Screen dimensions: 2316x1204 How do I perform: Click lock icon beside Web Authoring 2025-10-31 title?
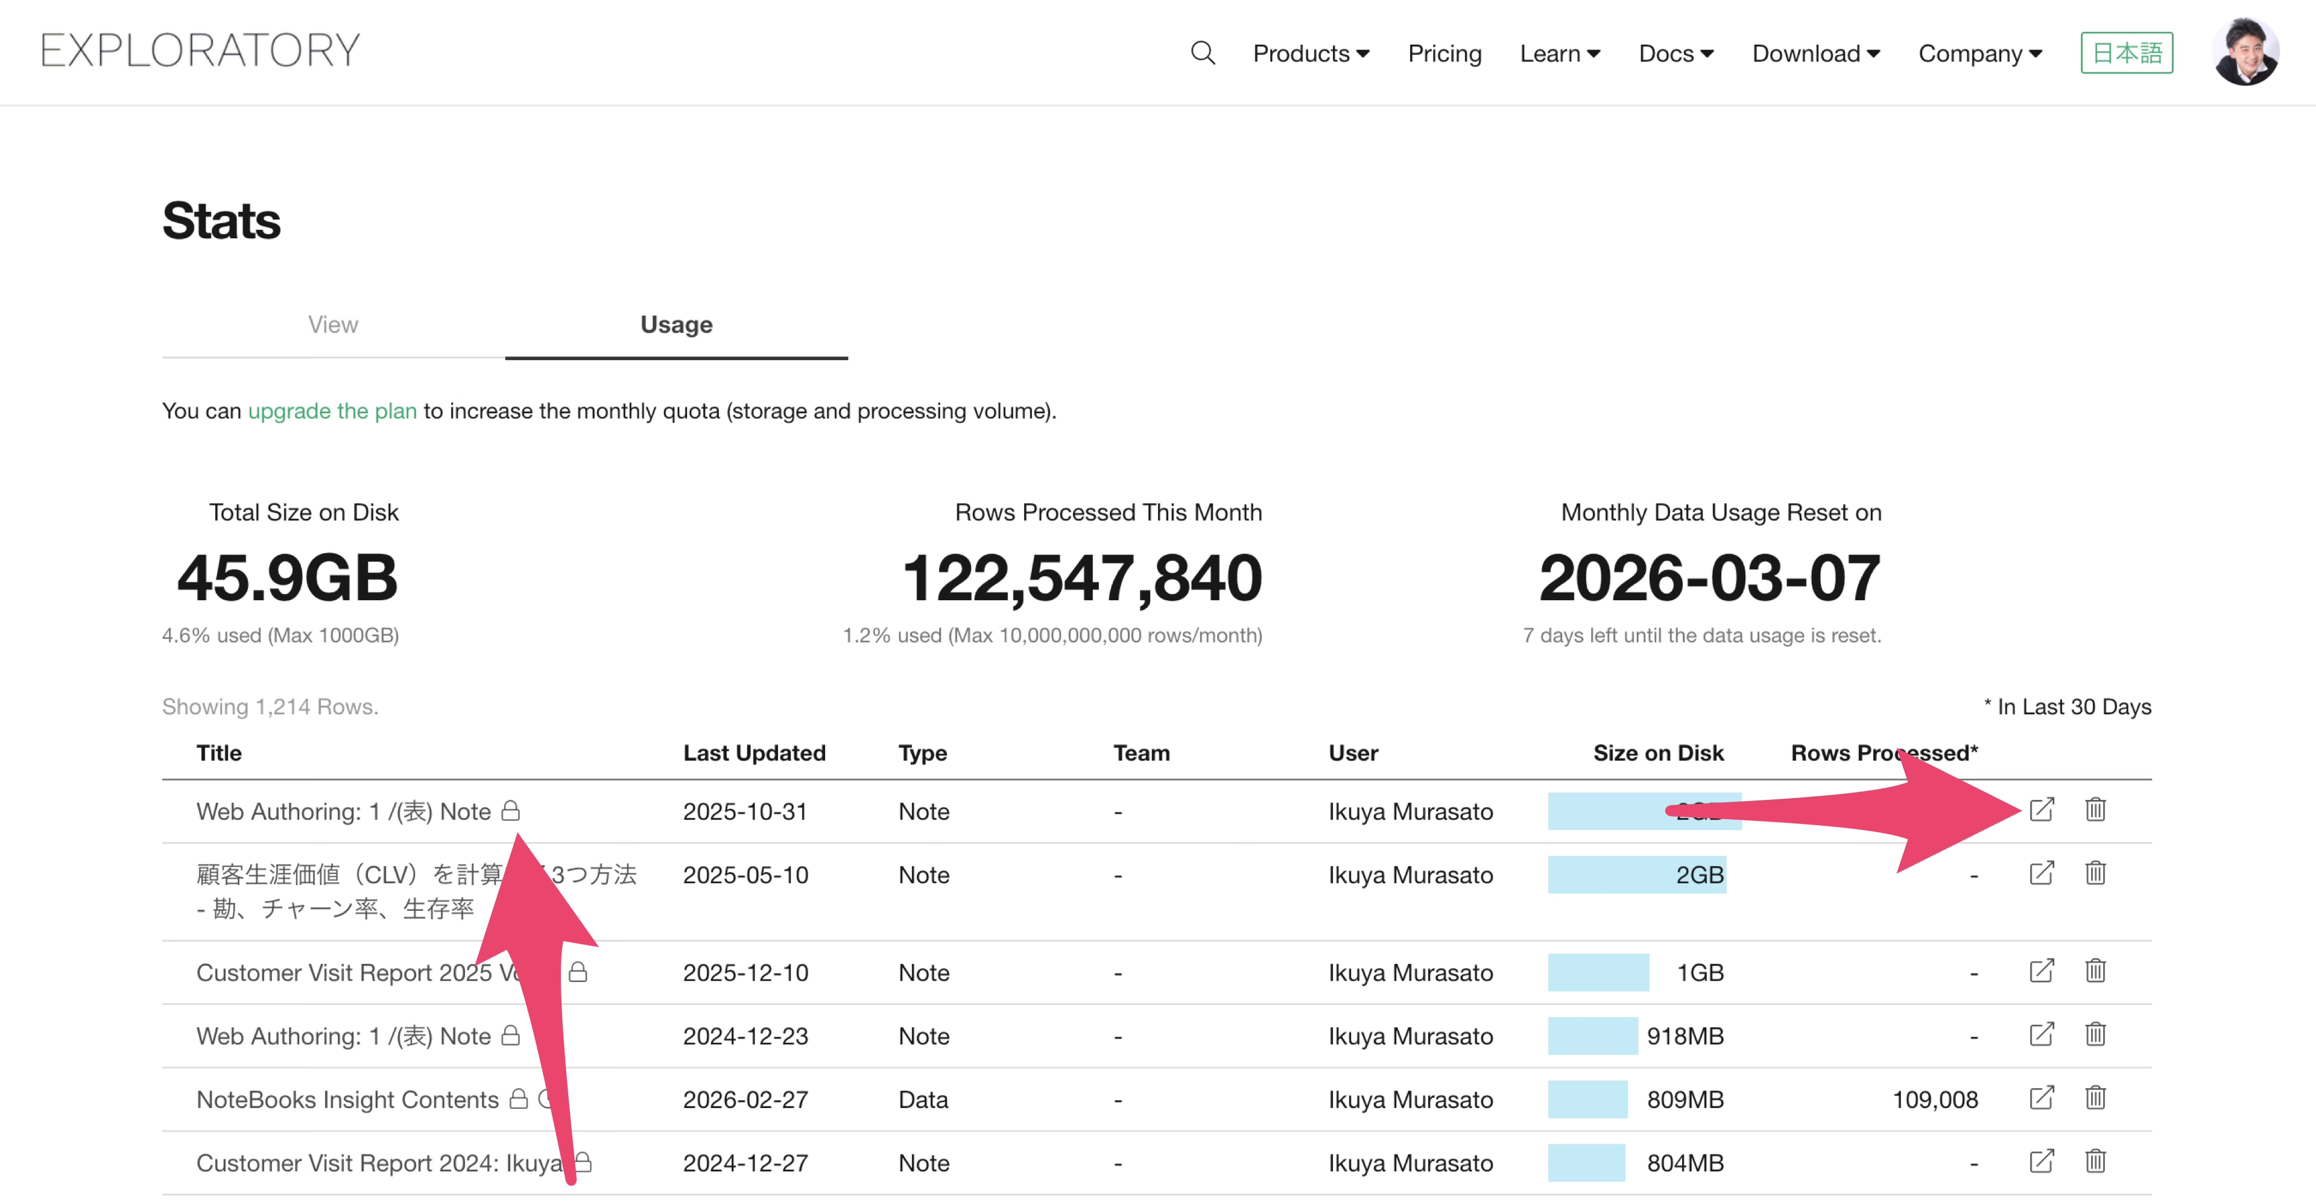coord(511,810)
